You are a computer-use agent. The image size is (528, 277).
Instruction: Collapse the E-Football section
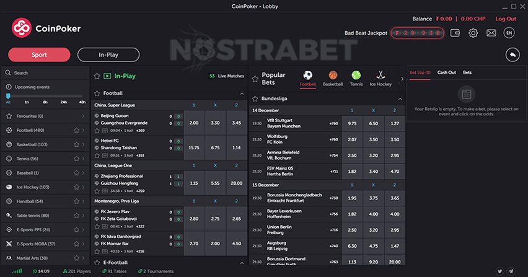242,263
